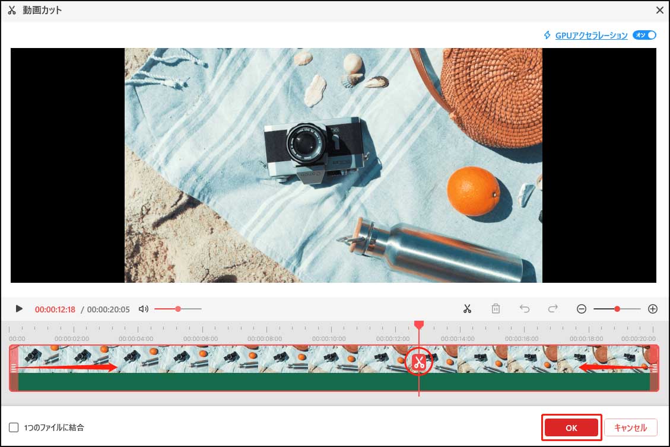This screenshot has height=447, width=670.
Task: Click the green audio track
Action: pos(334,382)
